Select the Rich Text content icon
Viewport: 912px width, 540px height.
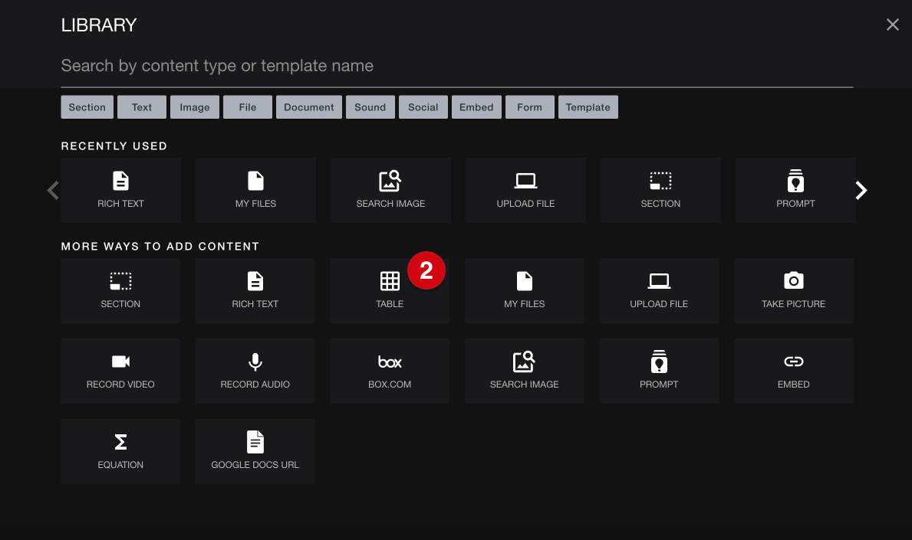(x=255, y=290)
